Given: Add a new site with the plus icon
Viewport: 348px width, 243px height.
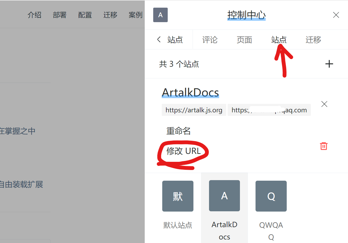Looking at the screenshot, I should point(329,64).
